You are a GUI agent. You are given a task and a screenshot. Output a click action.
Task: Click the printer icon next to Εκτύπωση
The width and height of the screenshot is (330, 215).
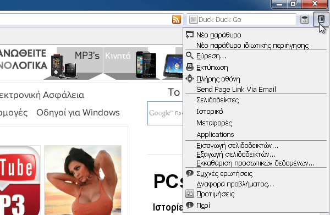pos(190,67)
